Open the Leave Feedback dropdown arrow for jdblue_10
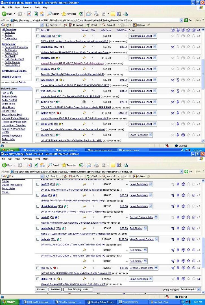205x305 pixels. [151, 279]
